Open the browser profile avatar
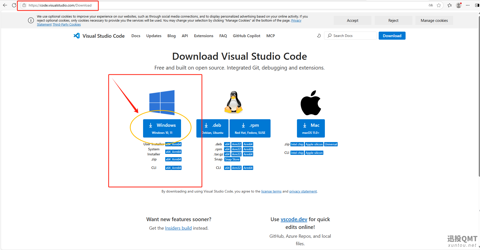The height and width of the screenshot is (250, 480). coord(459,5)
